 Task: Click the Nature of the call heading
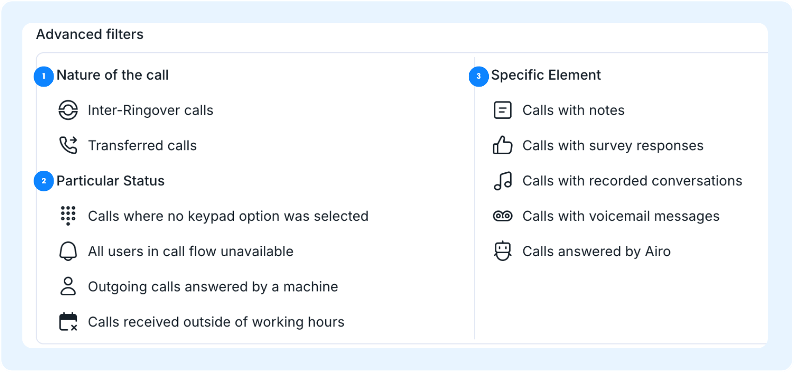click(x=112, y=75)
